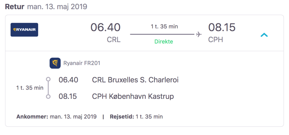Click the large 08.15 arrival time
This screenshot has height=135, width=289.
(x=222, y=27)
